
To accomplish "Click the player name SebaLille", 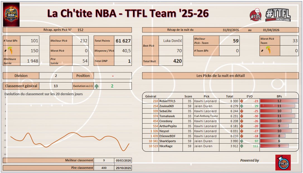I will point(165,111).
